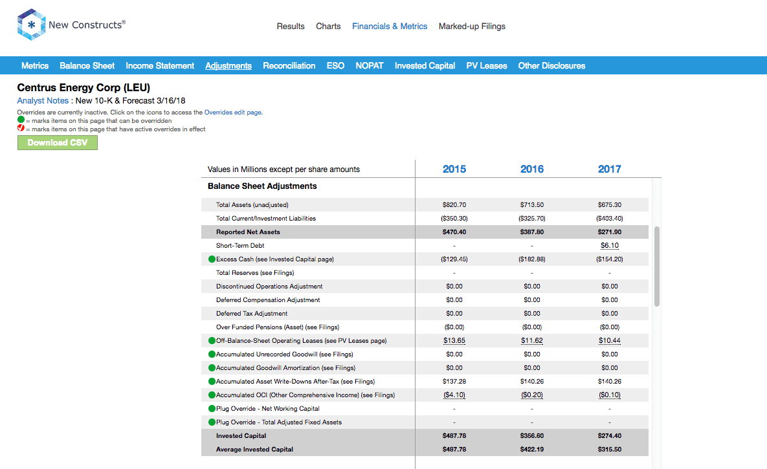This screenshot has height=469, width=767.
Task: Click green dot for Accumulated Unrecorded Goodwill
Action: (x=212, y=354)
